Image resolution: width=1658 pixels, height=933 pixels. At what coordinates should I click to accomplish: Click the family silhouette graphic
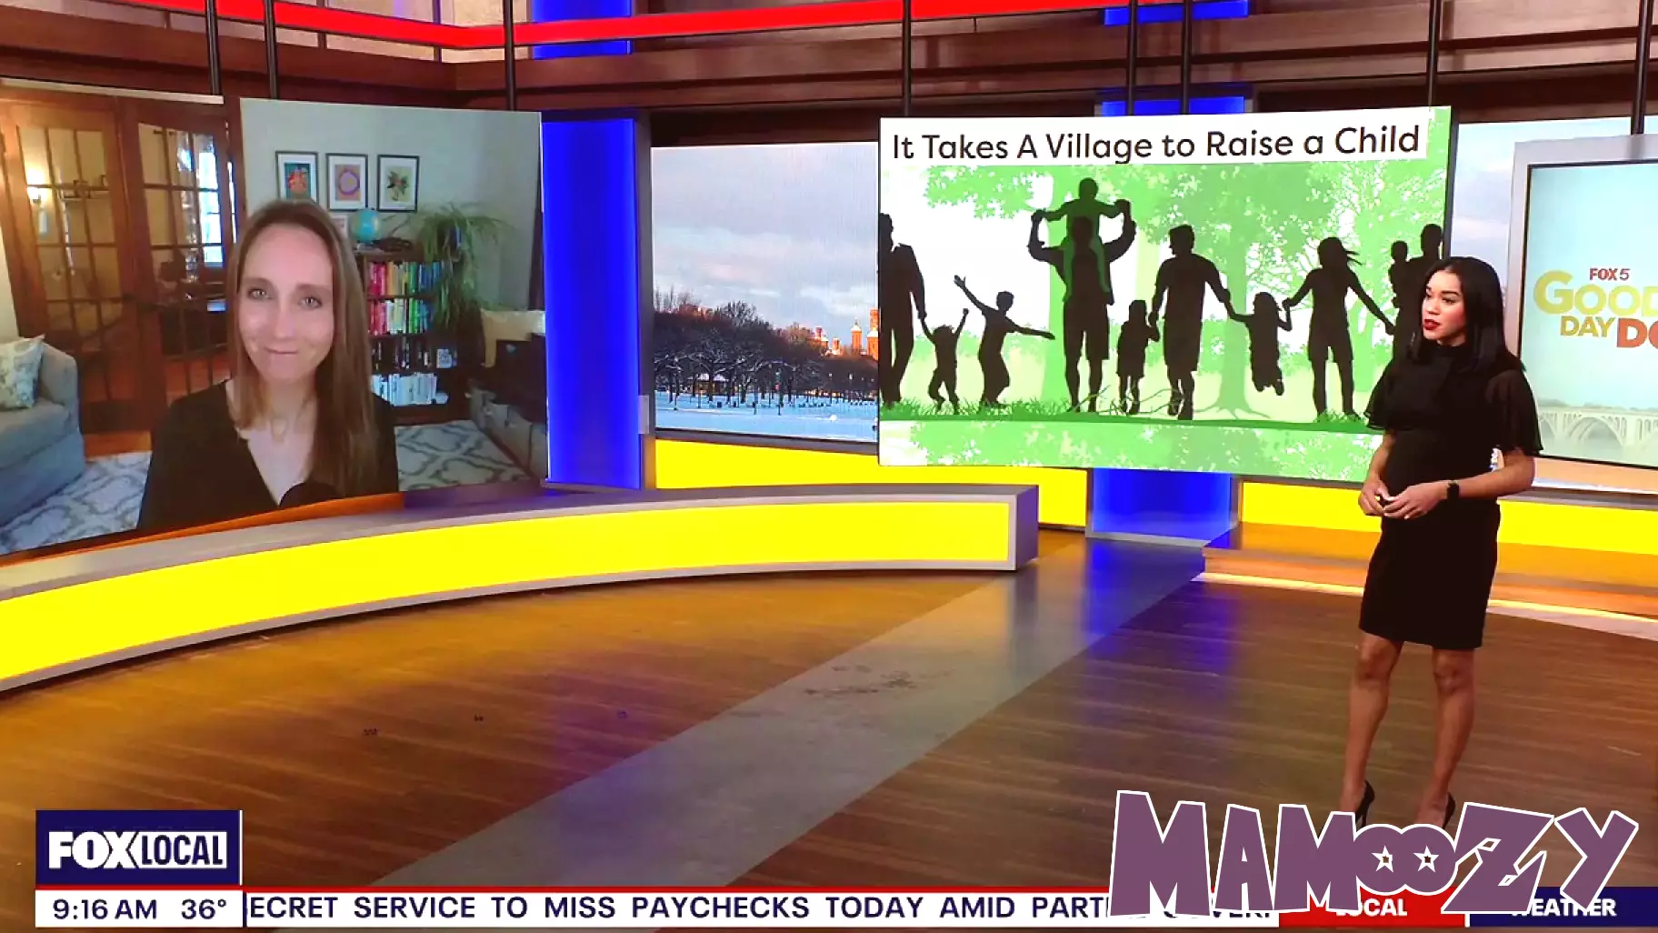pyautogui.click(x=1154, y=309)
